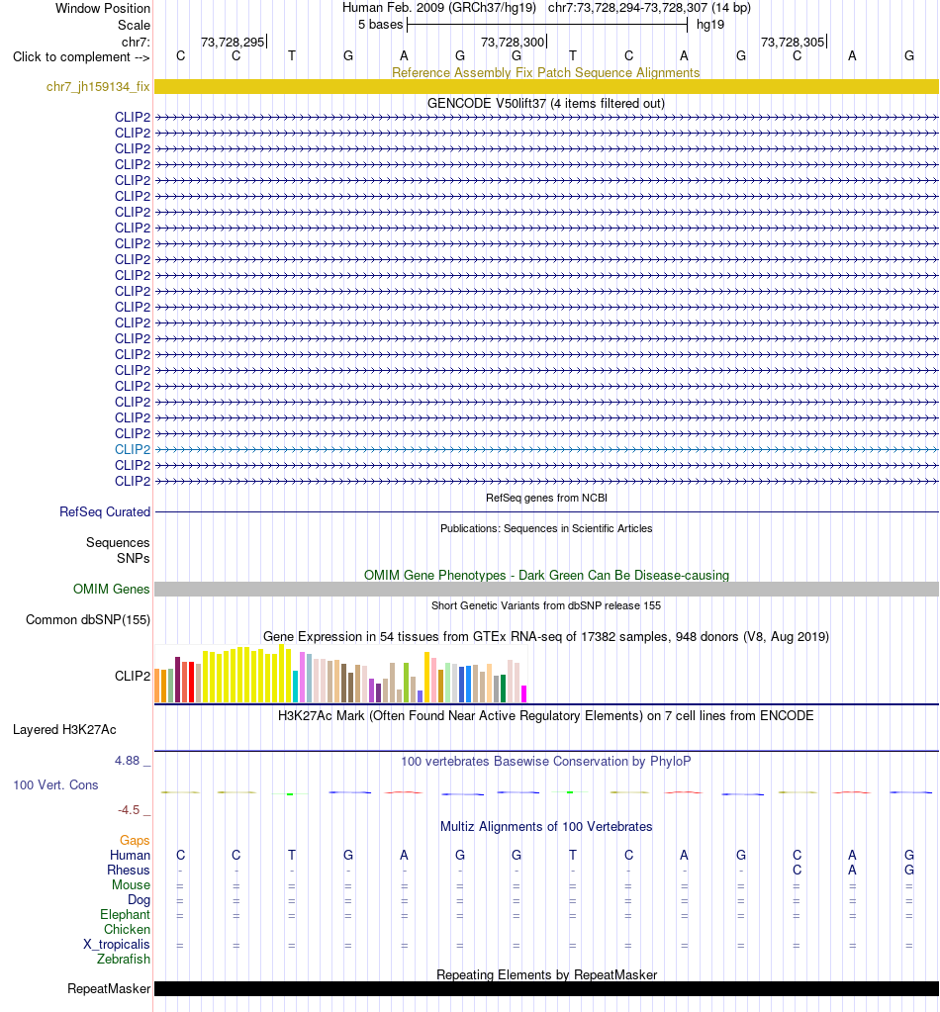This screenshot has width=940, height=1012.
Task: Open the chr7_jh159134_fix track label
Action: (98, 86)
